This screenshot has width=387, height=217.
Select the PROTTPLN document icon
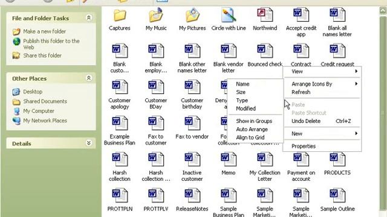[x=120, y=195]
